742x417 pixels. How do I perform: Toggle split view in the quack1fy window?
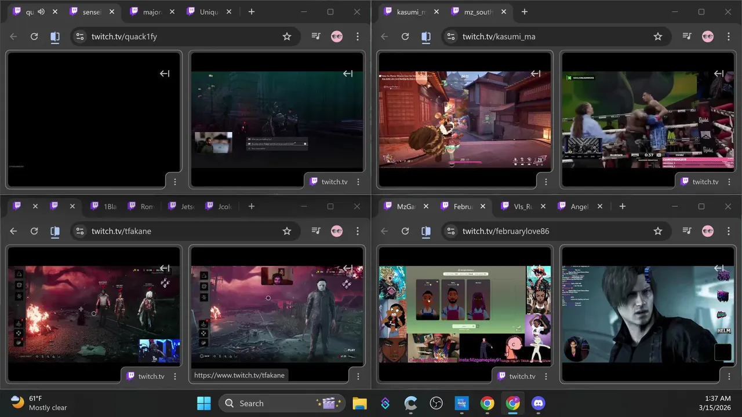[55, 36]
